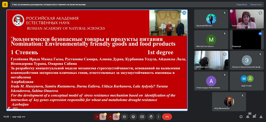
Task: Click the Present now screen-share icon
Action: point(142,117)
